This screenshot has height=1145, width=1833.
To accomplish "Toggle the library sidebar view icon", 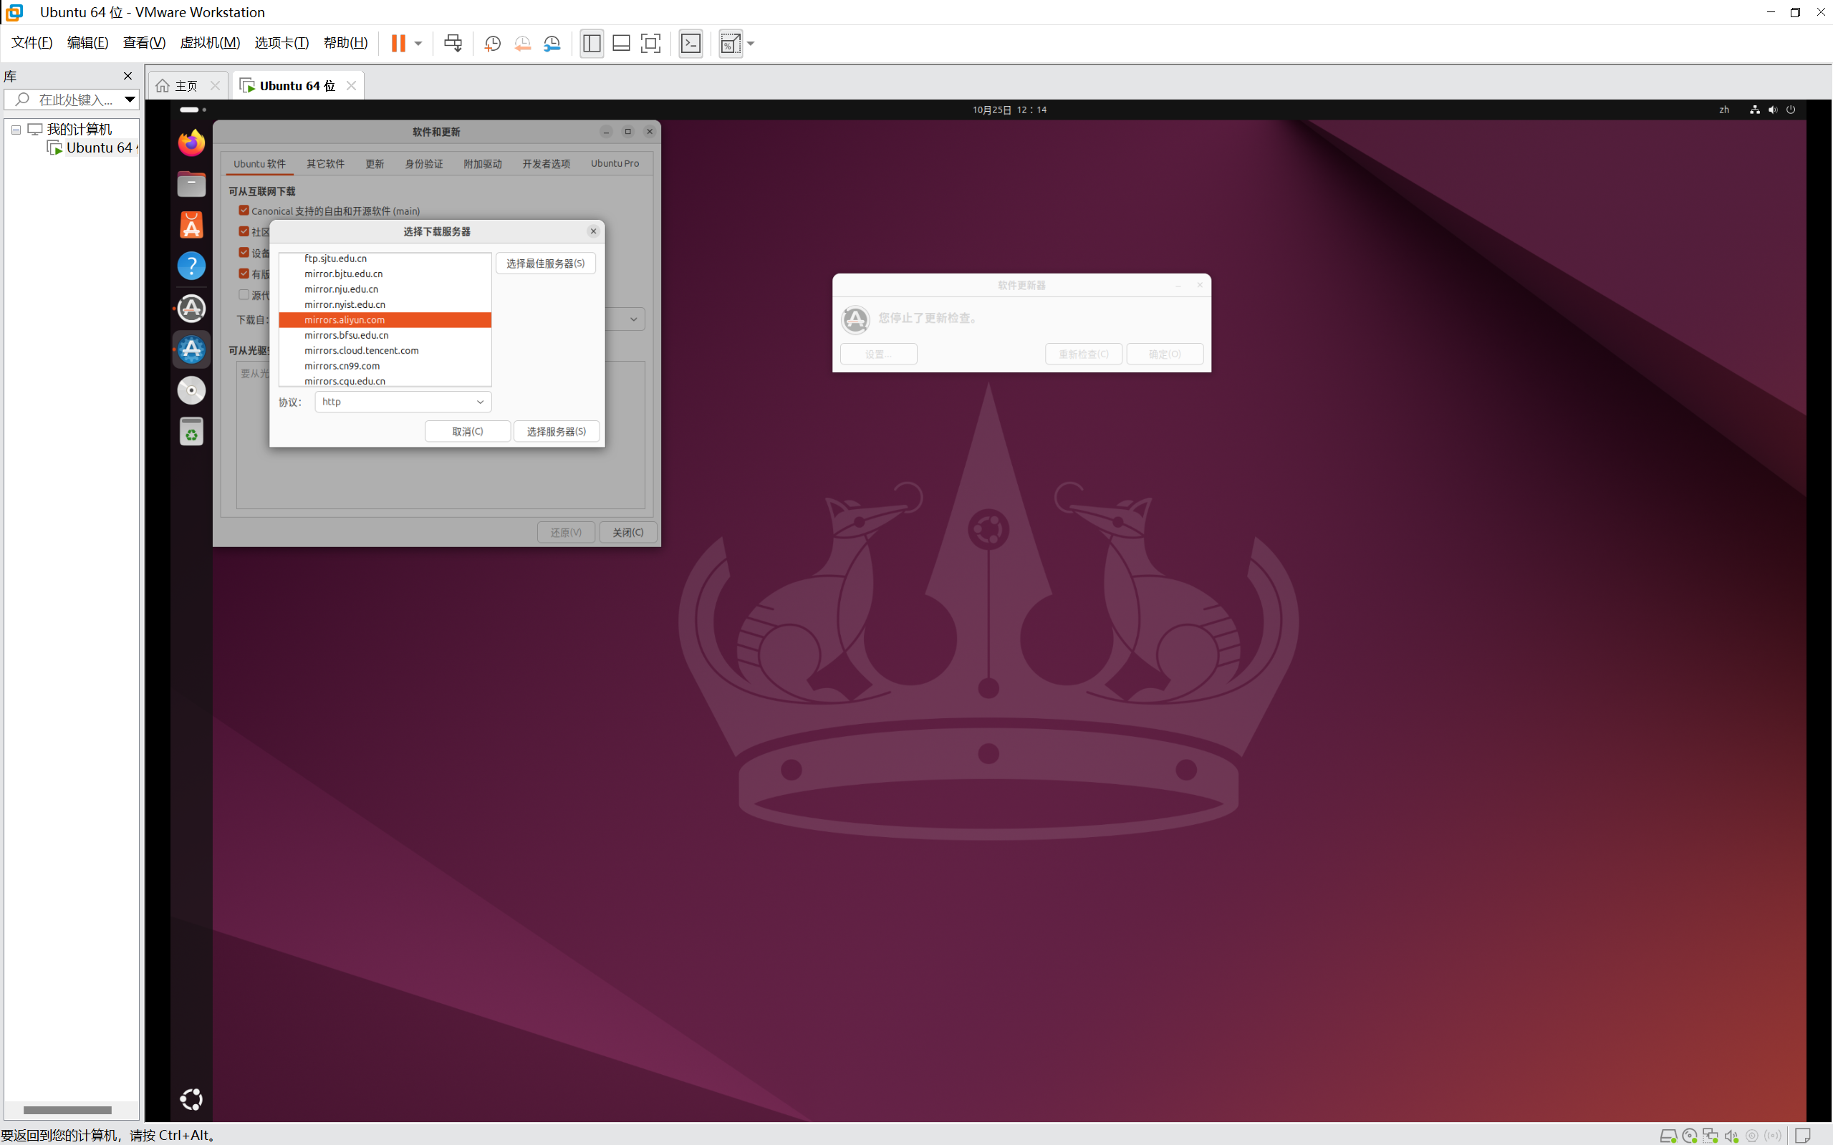I will coord(592,43).
